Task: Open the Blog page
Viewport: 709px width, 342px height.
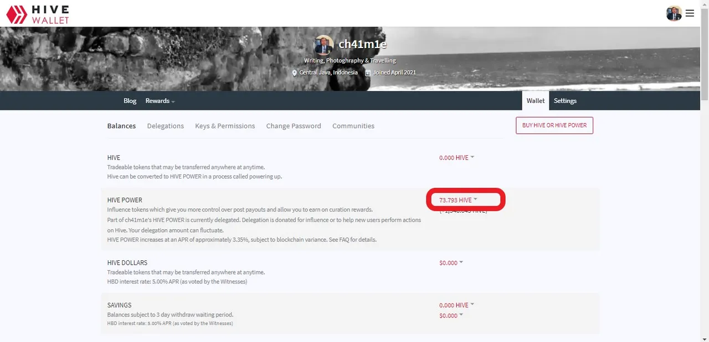Action: point(130,101)
